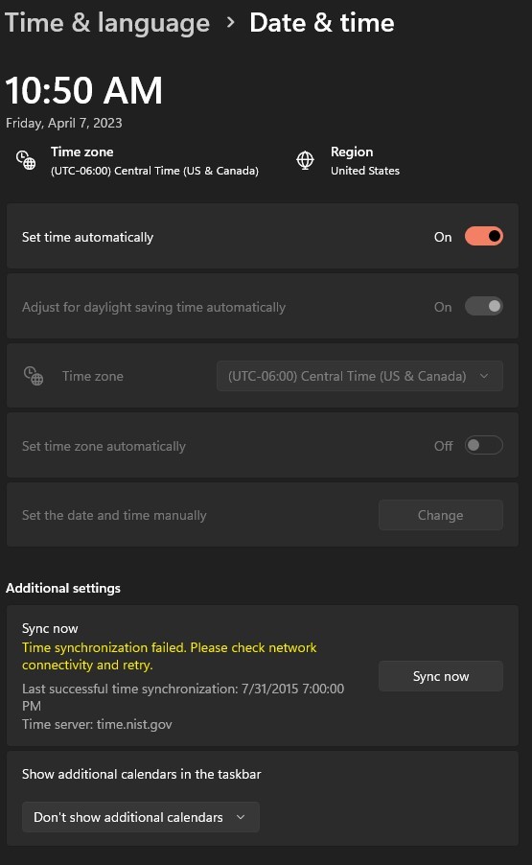The width and height of the screenshot is (532, 865).
Task: Click the time.nist.gov time server text
Action: pos(134,724)
